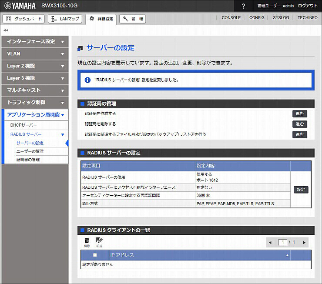Image resolution: width=322 pixels, height=284 pixels.
Task: Expand the VLAN menu
Action: tap(35, 54)
